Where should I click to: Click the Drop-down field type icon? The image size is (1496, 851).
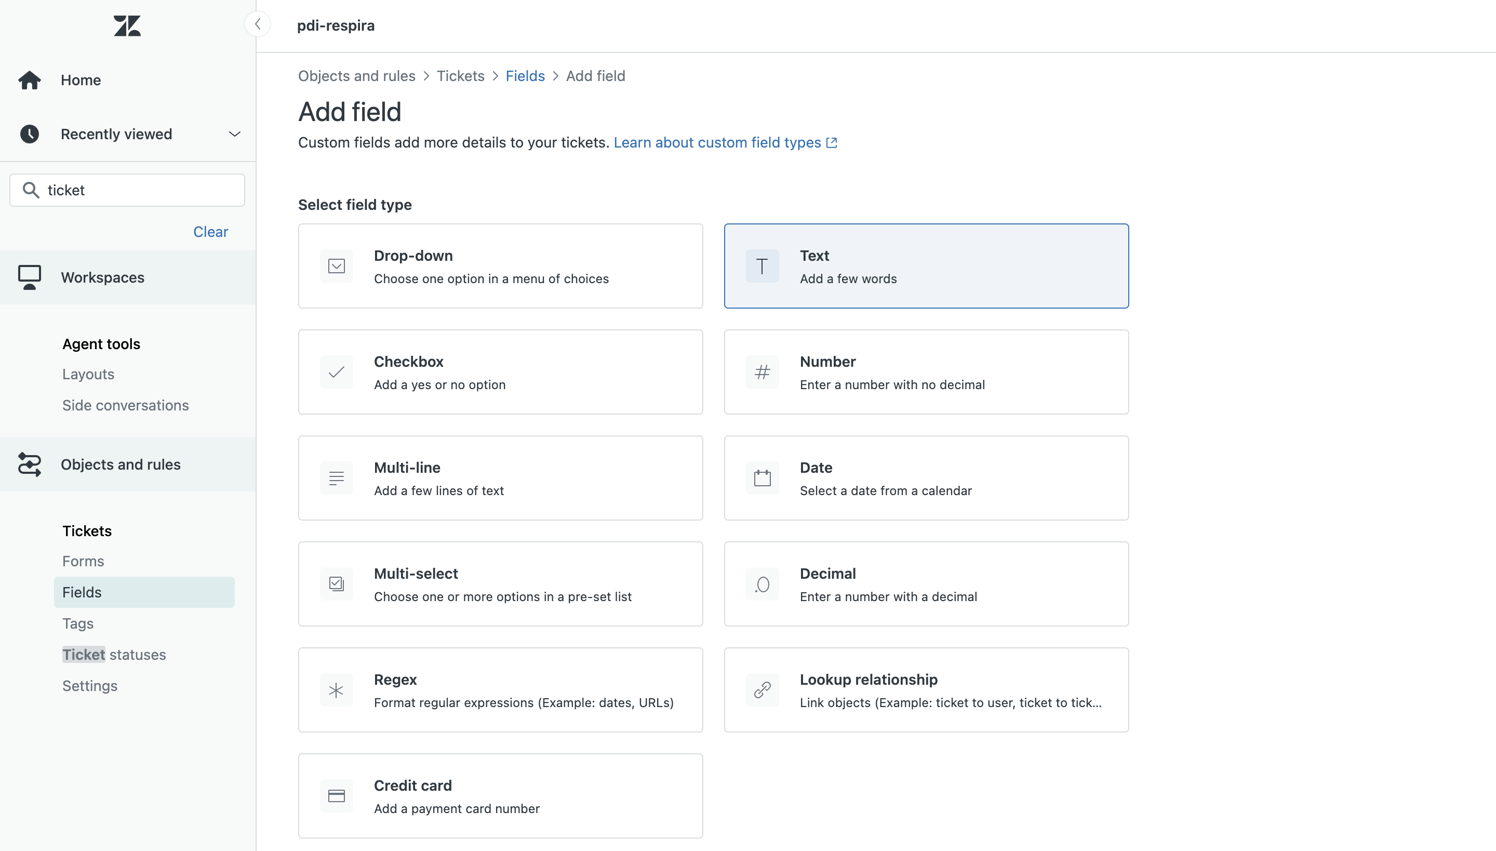(x=336, y=266)
